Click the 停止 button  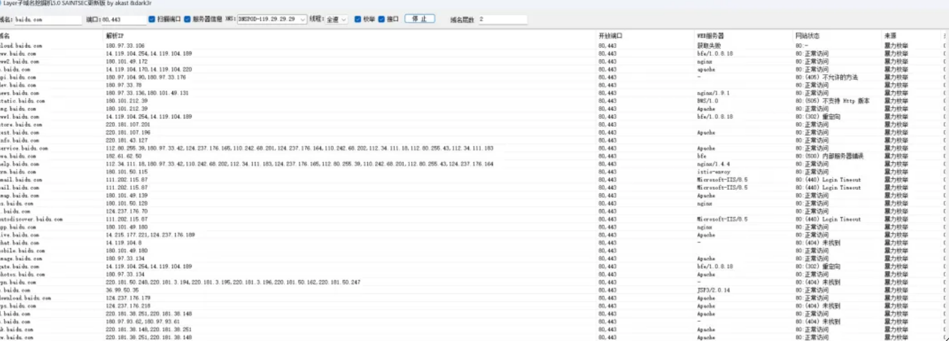(x=419, y=19)
